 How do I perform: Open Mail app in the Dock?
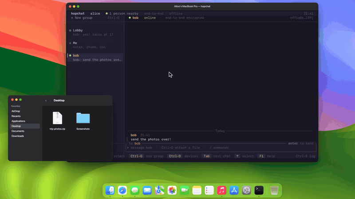[147, 190]
